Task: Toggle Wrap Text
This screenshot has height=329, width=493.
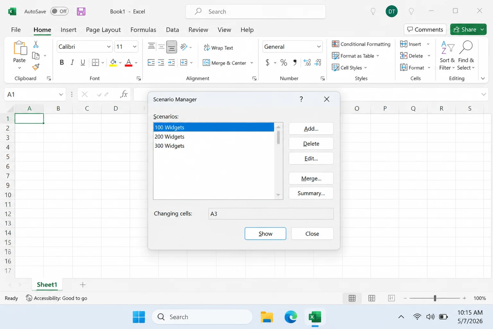Action: [218, 48]
